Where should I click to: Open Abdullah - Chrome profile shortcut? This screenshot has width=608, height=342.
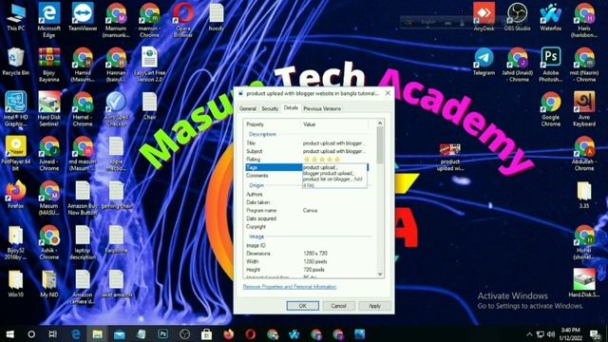tap(584, 154)
